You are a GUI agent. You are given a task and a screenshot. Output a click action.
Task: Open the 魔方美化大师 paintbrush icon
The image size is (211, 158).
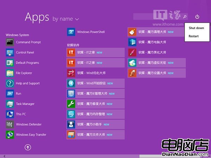132,53
